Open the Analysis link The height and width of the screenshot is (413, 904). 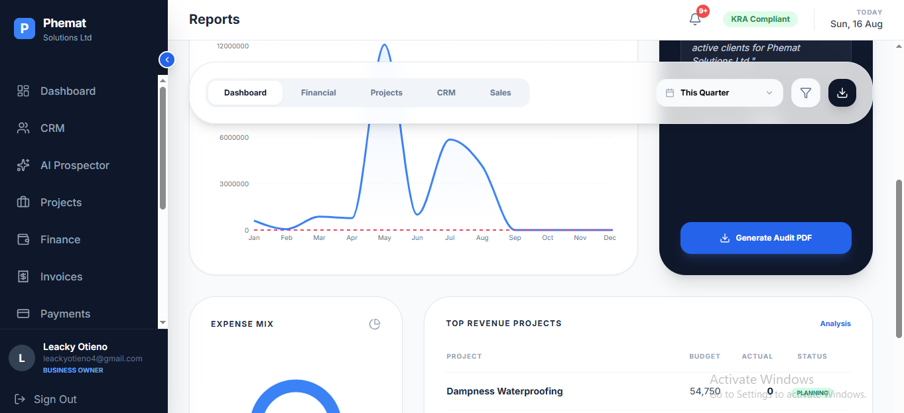[x=836, y=324]
